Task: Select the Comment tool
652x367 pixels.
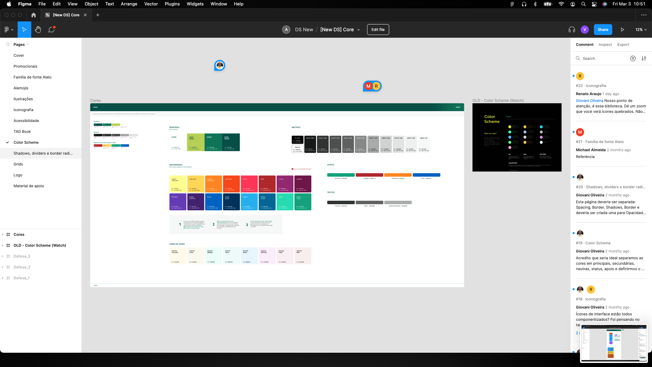Action: pyautogui.click(x=51, y=30)
